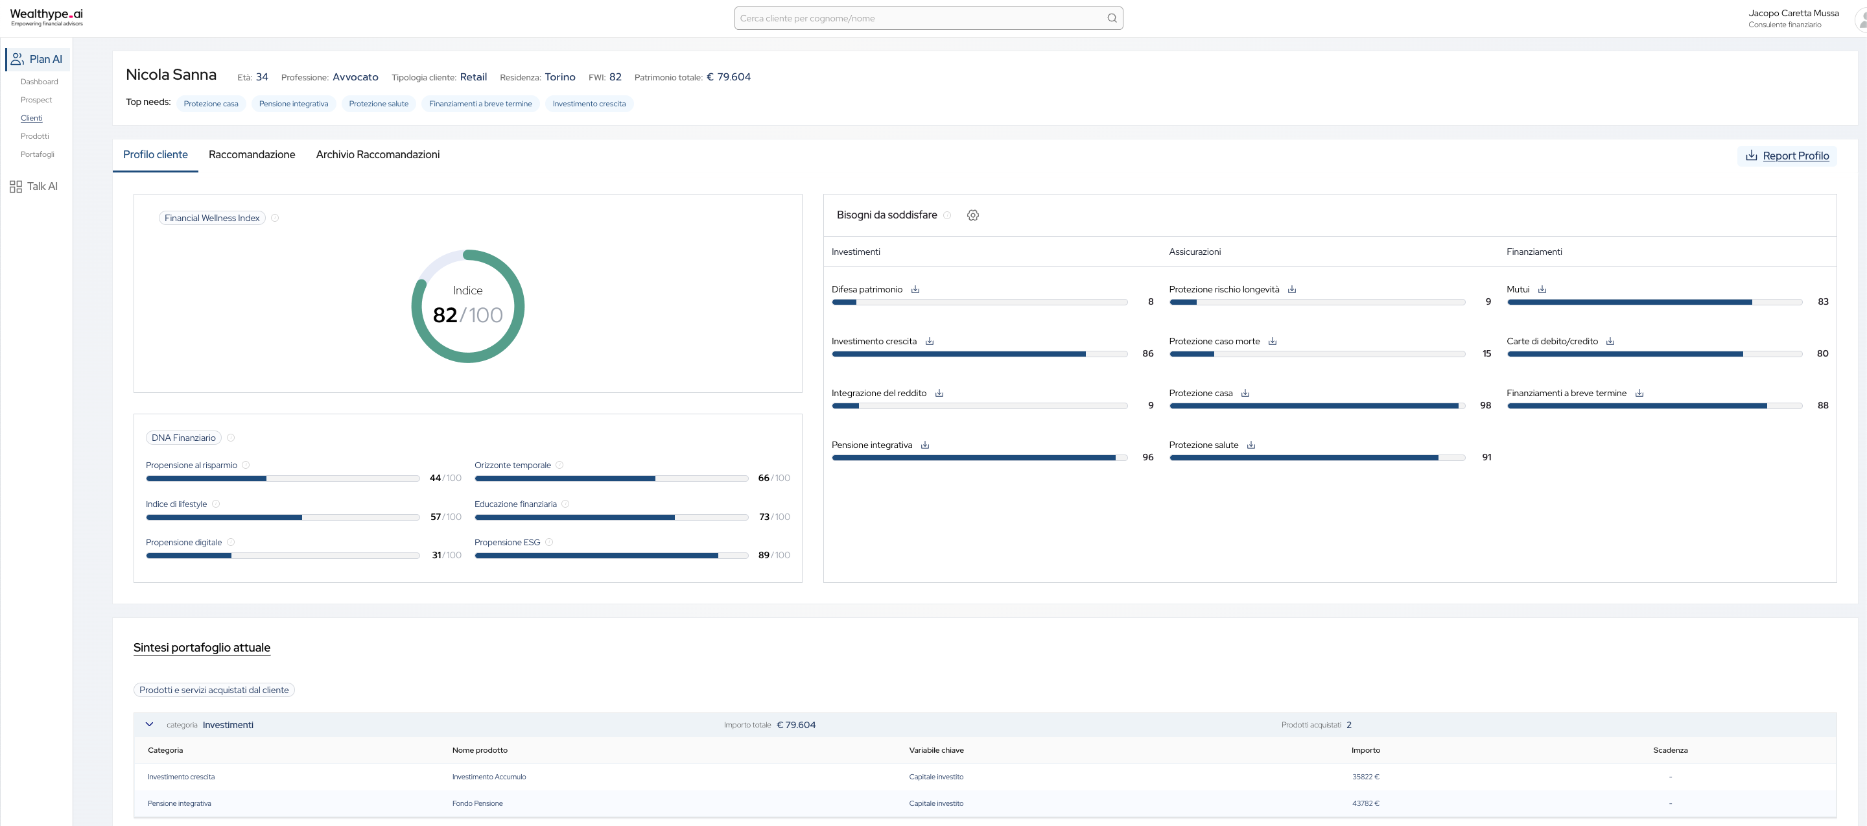Click info icon beside Propensione ESG
Viewport: 1867px width, 826px height.
coord(548,543)
